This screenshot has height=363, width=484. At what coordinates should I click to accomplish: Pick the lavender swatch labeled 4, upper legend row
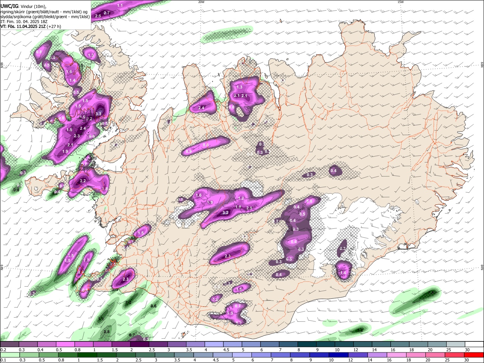click(214, 344)
